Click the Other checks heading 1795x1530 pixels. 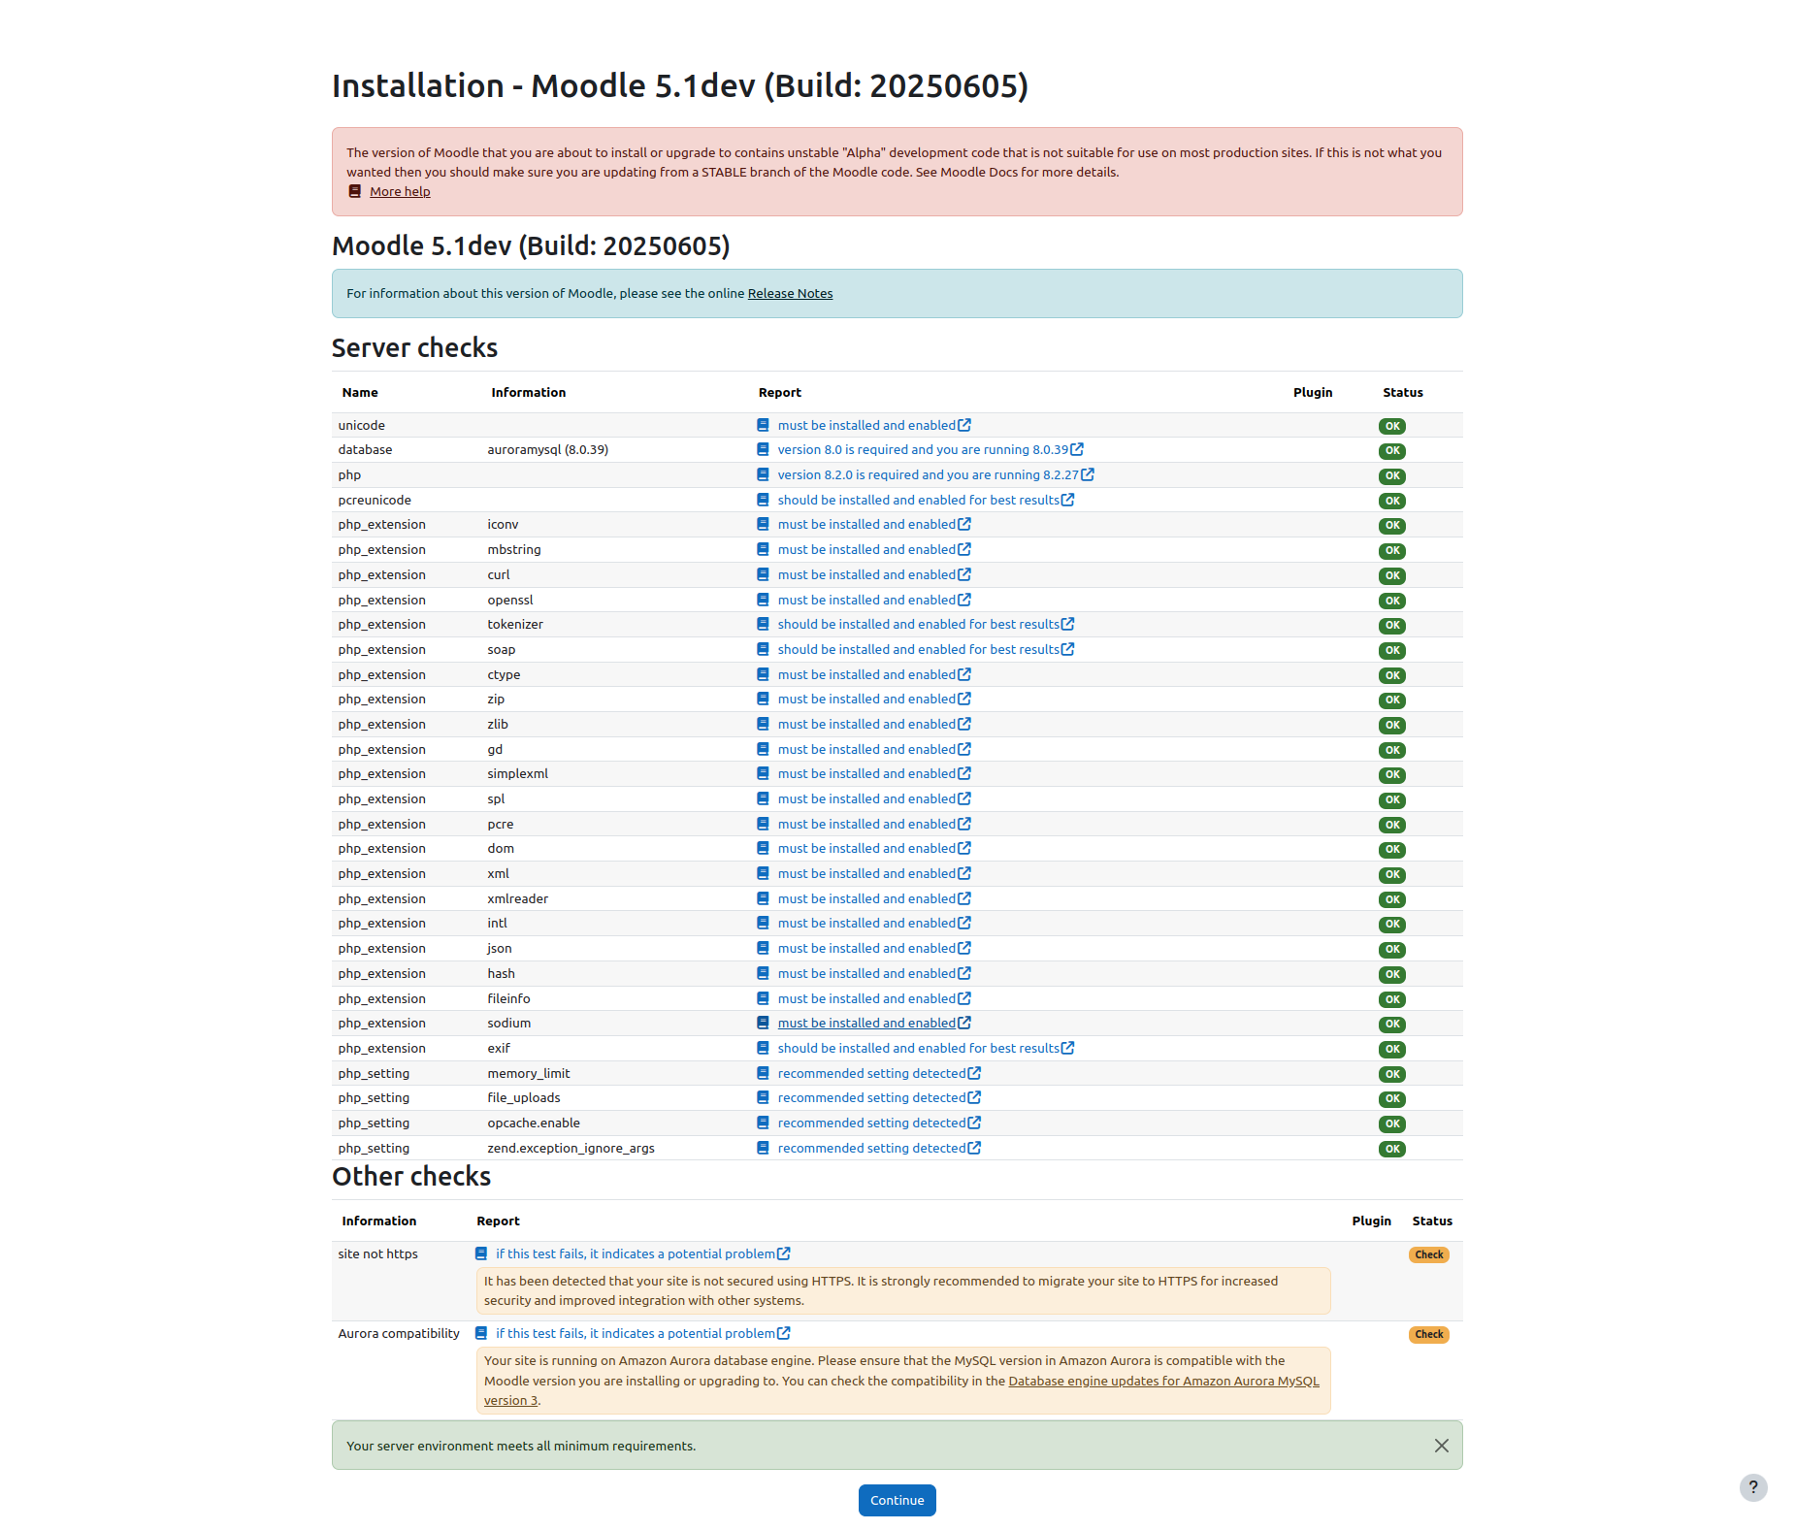click(x=411, y=1176)
